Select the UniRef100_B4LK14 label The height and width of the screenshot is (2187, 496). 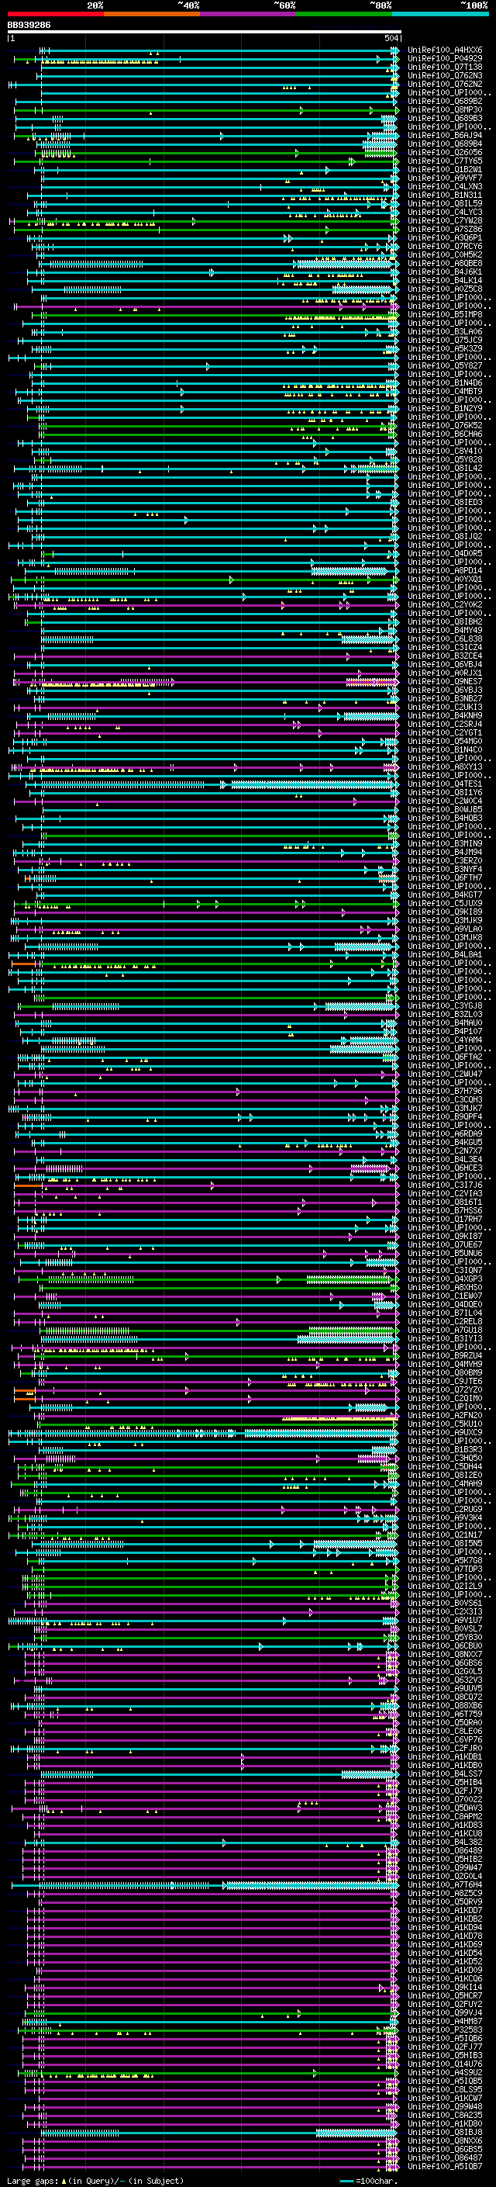click(x=445, y=280)
